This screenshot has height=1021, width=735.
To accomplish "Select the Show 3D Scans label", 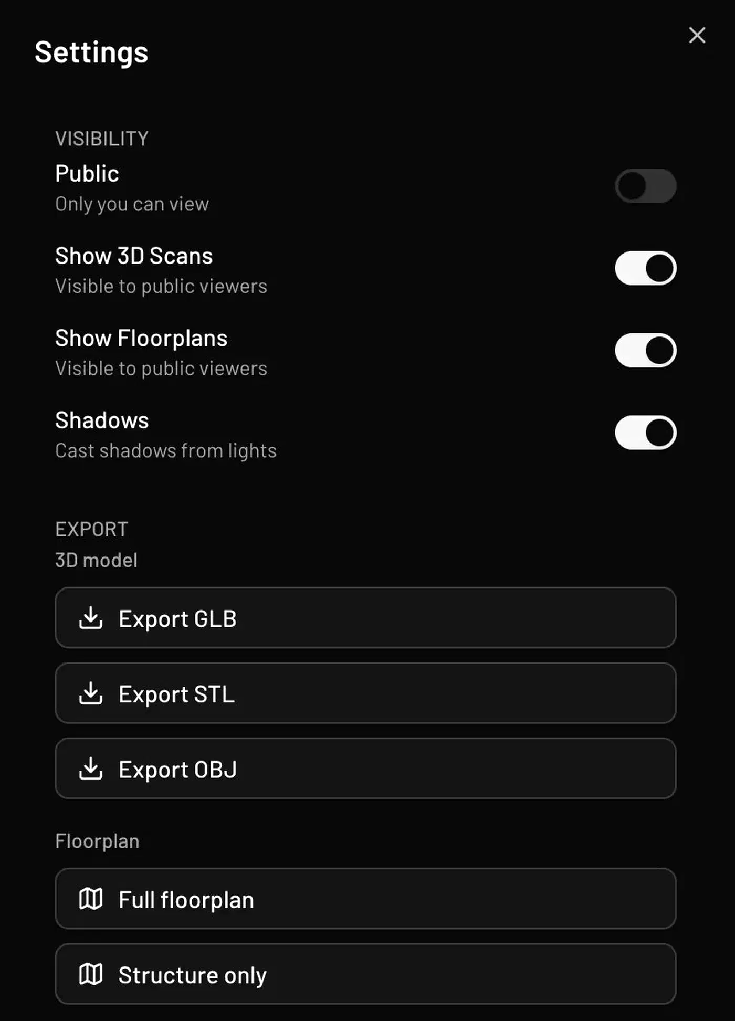I will coord(134,256).
